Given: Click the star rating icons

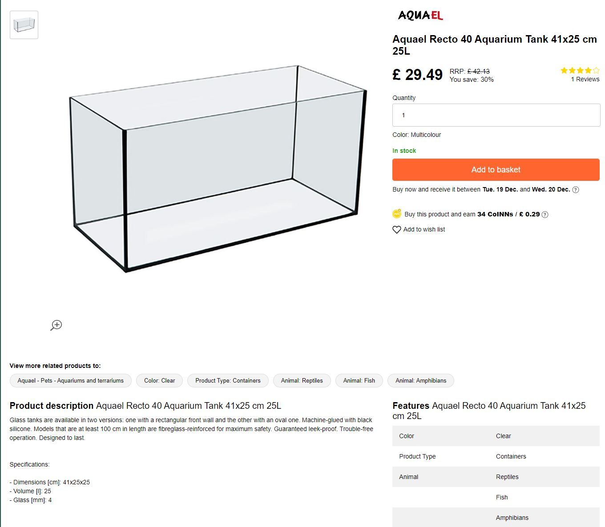Looking at the screenshot, I should tap(580, 70).
